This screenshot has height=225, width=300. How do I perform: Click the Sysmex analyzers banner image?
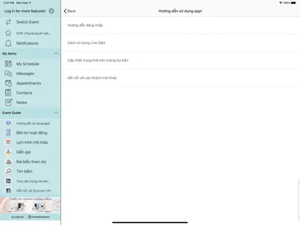30,205
